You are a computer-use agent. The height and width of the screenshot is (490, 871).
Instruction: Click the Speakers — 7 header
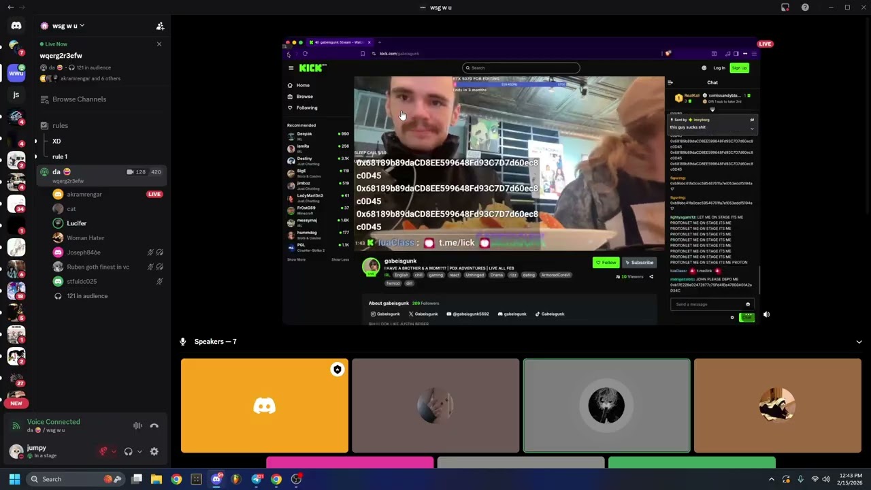(x=215, y=342)
